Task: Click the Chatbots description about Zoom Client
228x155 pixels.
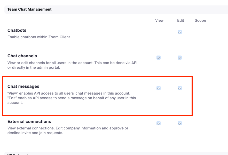Action: [39, 37]
